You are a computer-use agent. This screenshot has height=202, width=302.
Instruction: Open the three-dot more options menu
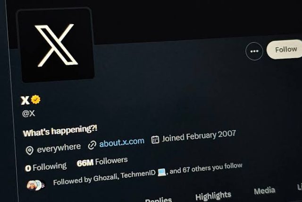[254, 51]
